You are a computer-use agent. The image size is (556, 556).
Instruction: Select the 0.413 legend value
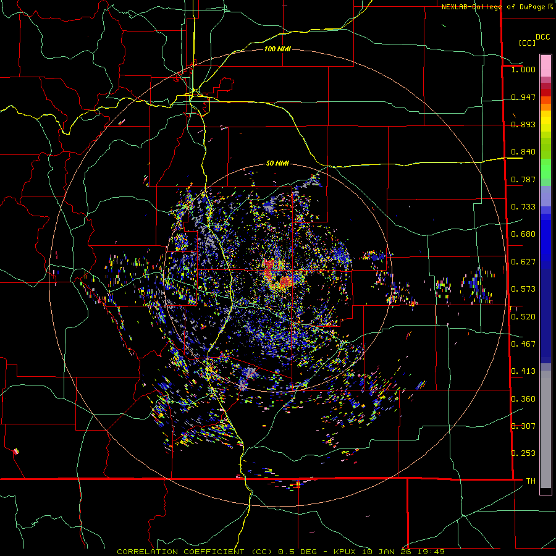(x=523, y=371)
